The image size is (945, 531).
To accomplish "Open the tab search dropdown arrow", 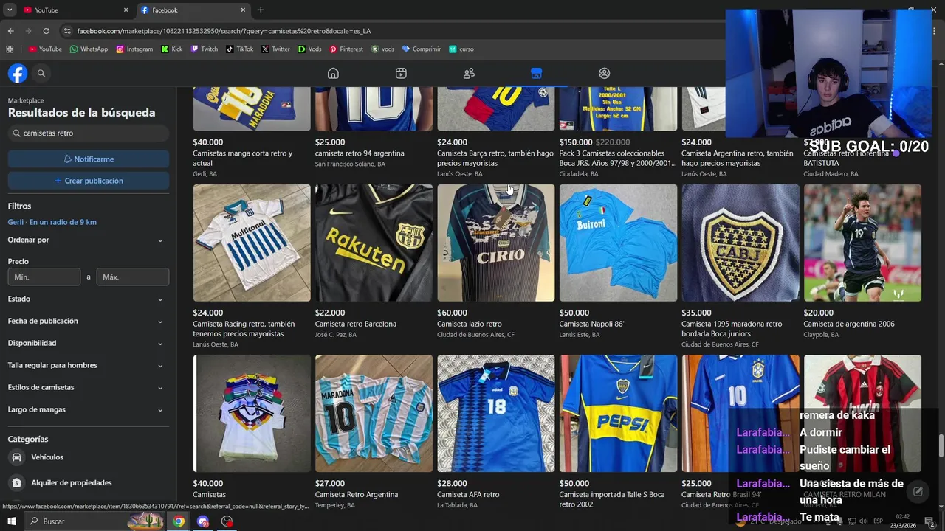I will coord(10,10).
